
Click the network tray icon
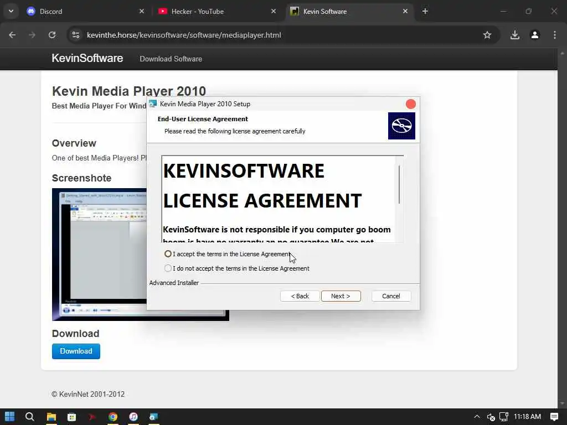click(x=504, y=417)
